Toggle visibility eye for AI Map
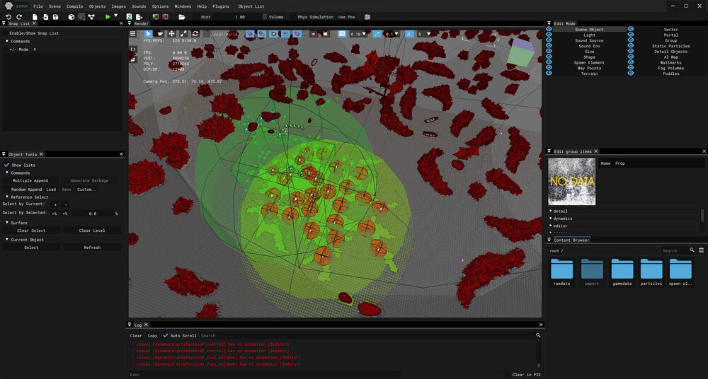 pyautogui.click(x=631, y=57)
